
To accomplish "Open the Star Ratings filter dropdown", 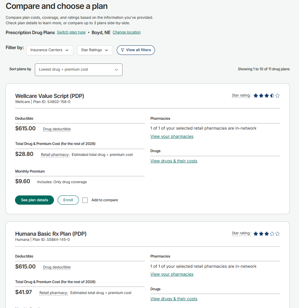I will [x=95, y=50].
